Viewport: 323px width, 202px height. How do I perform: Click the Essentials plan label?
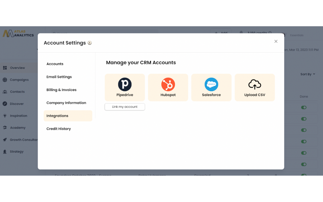[297, 35]
